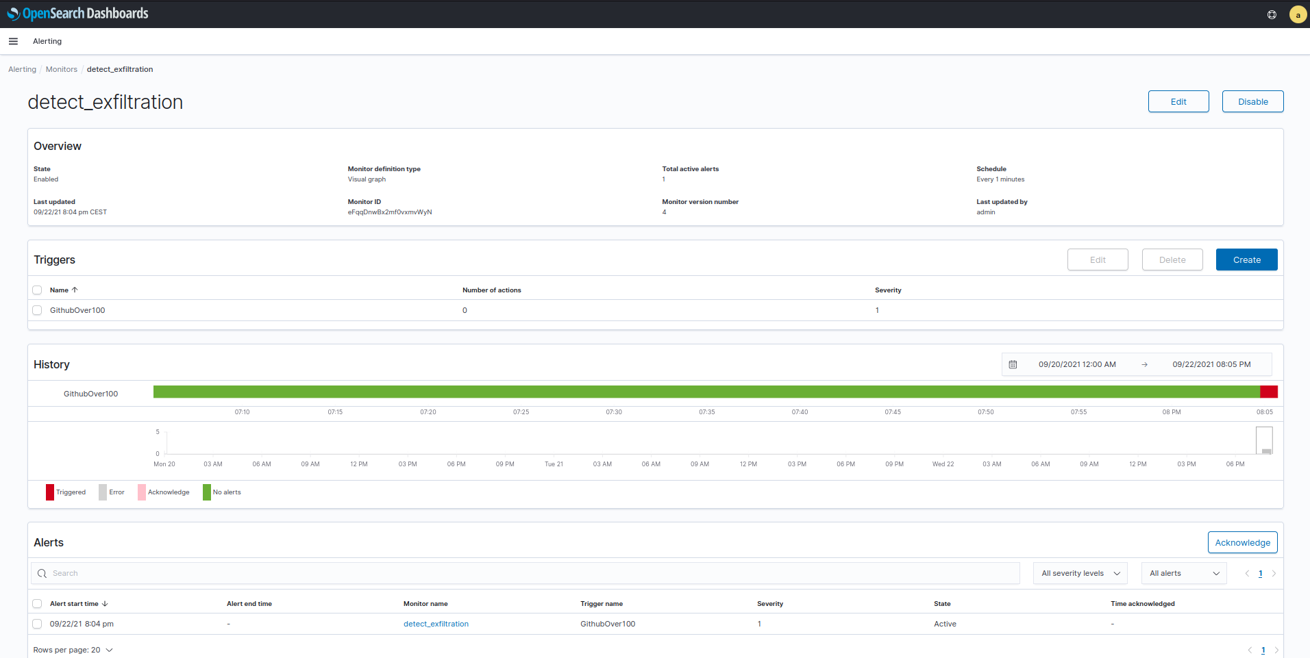This screenshot has height=658, width=1310.
Task: Click the red triggered segment in history bar
Action: (x=1269, y=392)
